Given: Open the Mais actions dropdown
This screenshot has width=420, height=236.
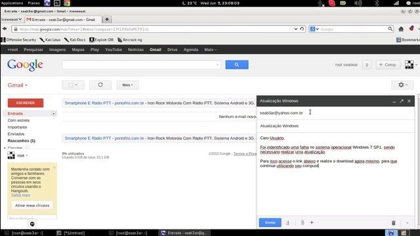Looking at the screenshot, I should pos(127,85).
